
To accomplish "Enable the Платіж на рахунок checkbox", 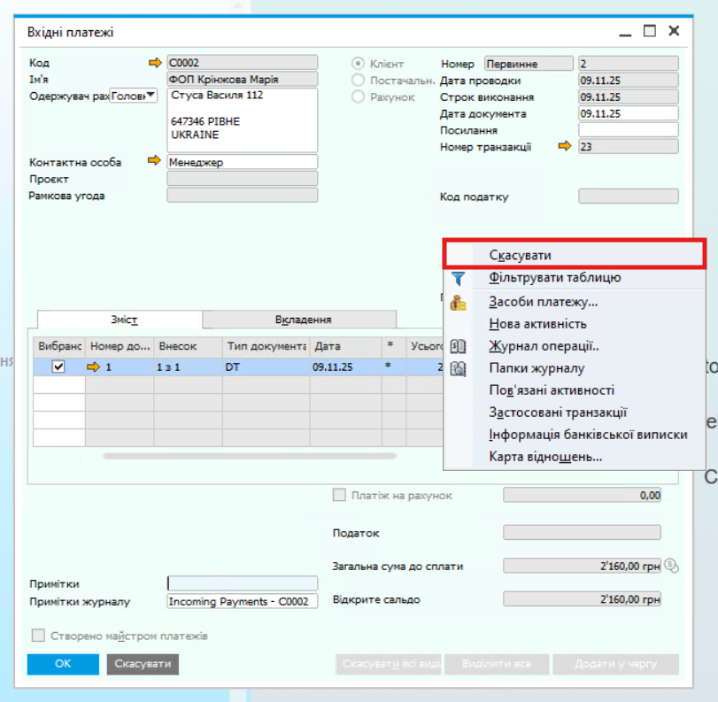I will [339, 496].
